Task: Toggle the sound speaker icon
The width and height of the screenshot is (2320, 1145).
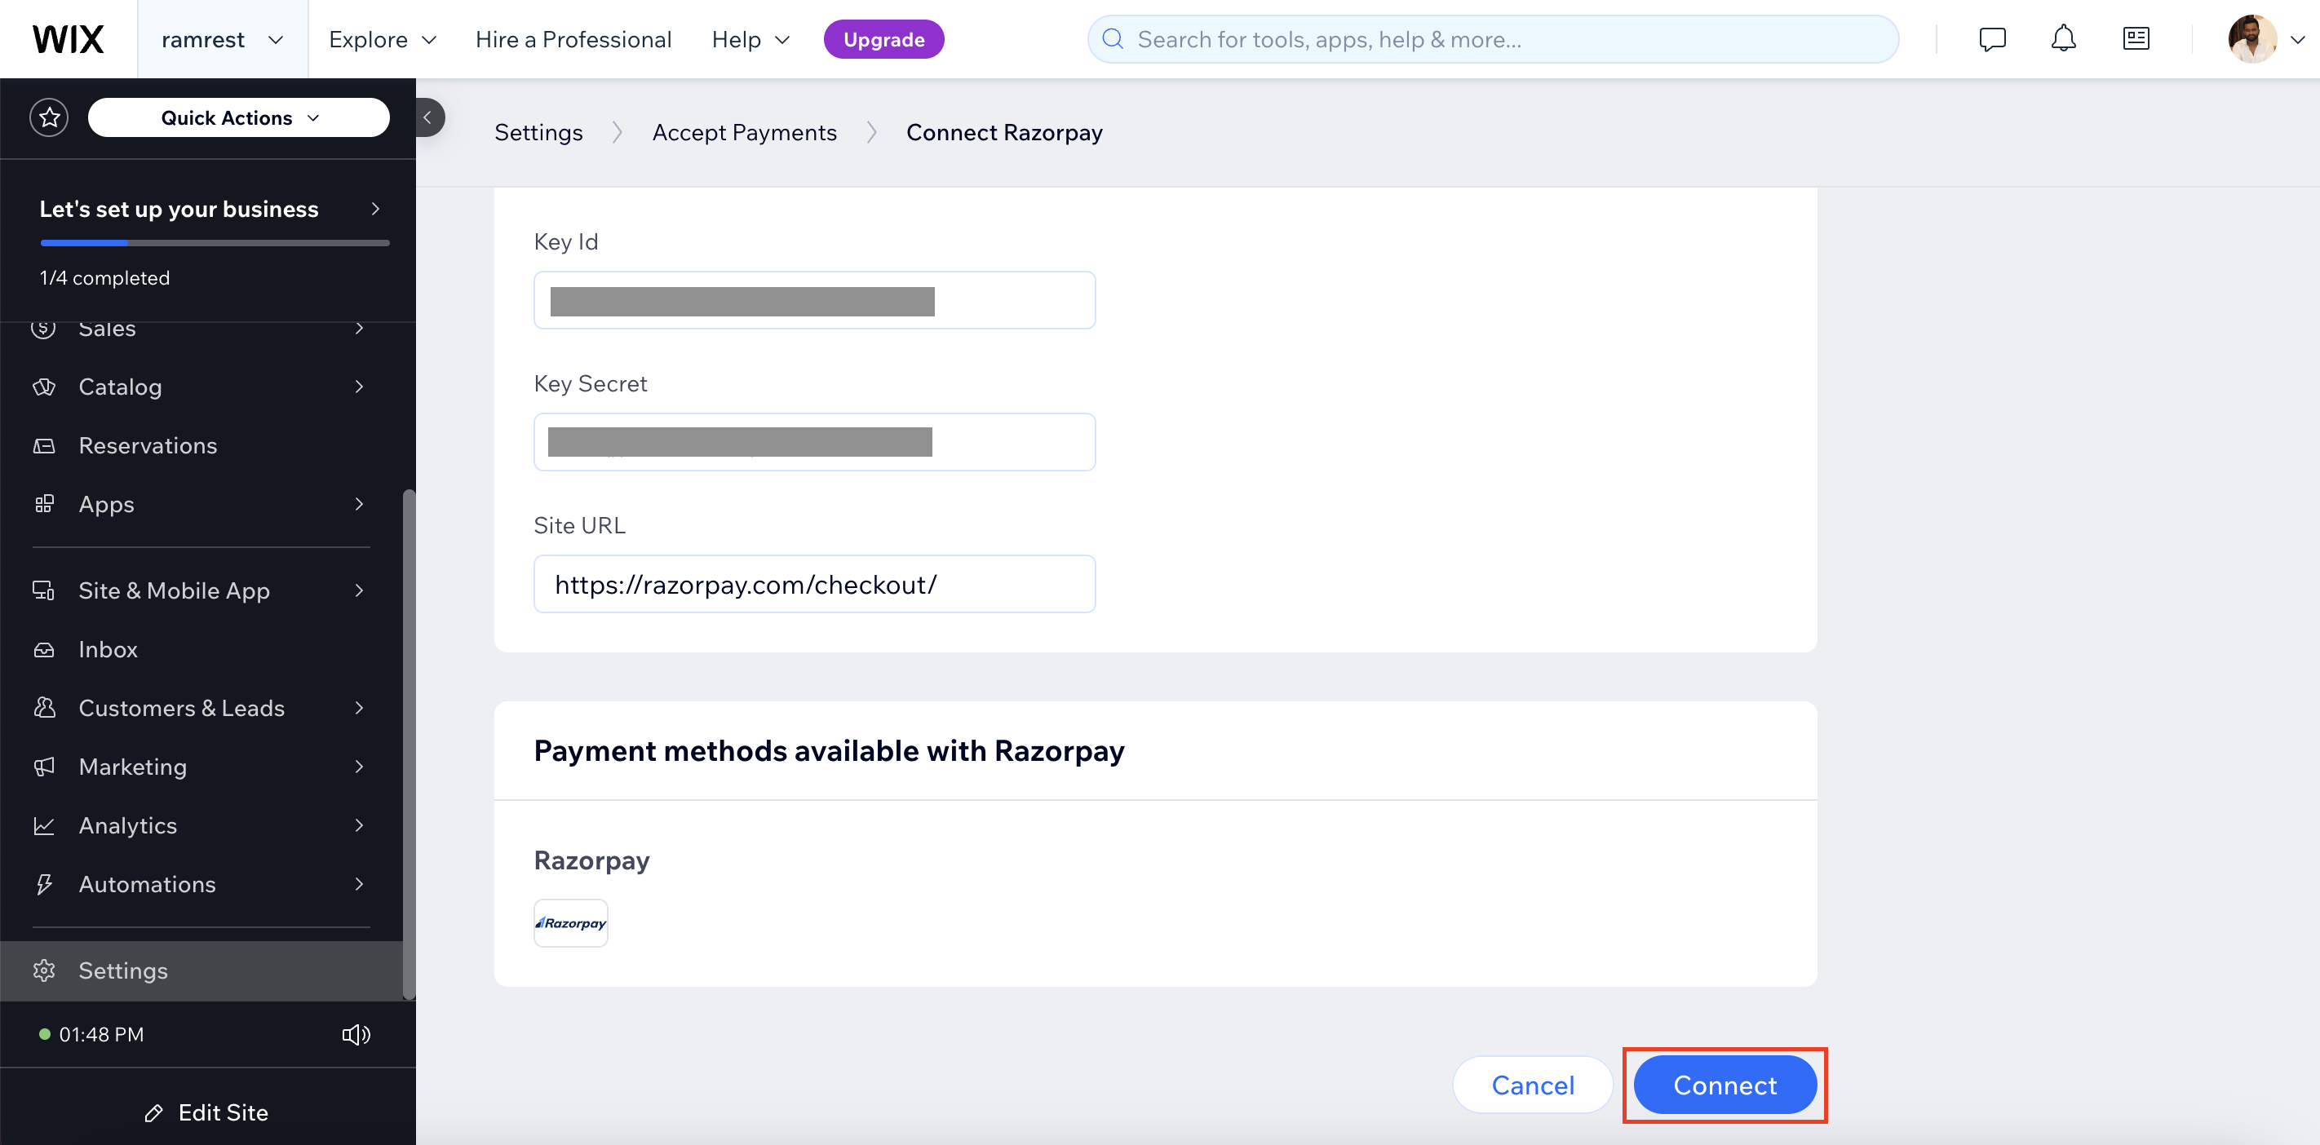Action: (356, 1034)
